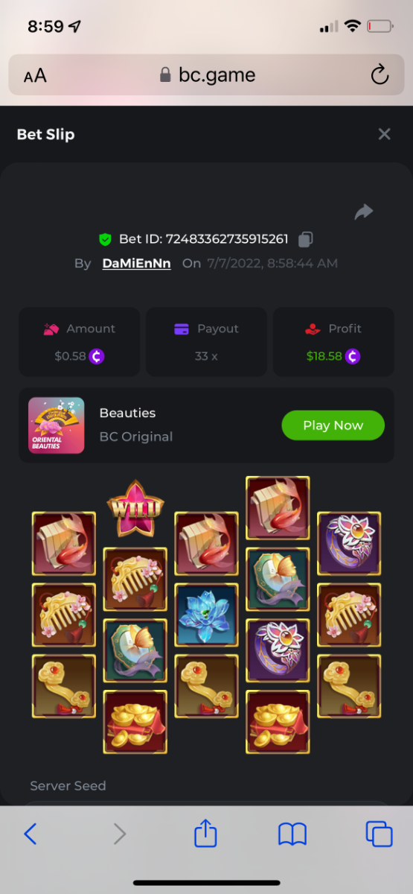The height and width of the screenshot is (894, 413).
Task: Open Safari reader text size menu
Action: 35,75
